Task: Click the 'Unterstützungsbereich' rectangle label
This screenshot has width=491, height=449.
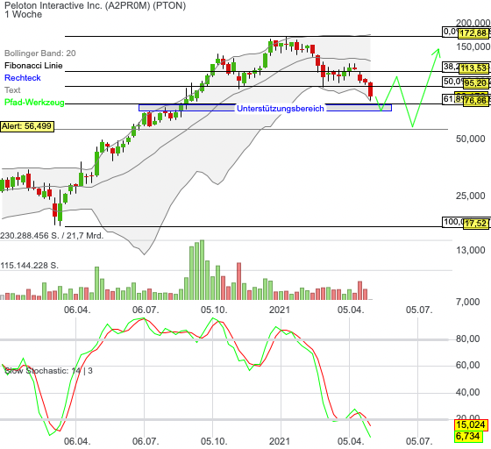Action: point(281,109)
